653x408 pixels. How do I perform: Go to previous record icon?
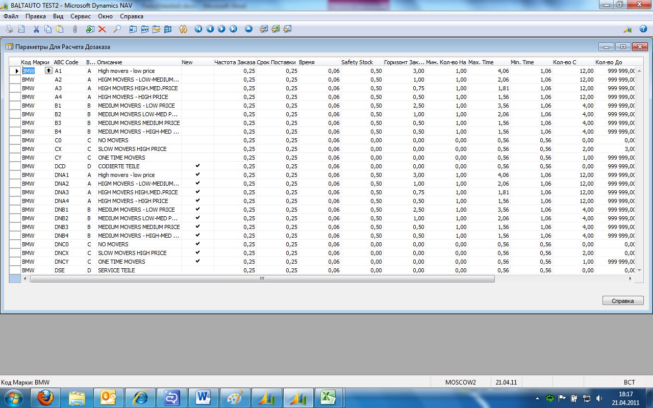[210, 29]
